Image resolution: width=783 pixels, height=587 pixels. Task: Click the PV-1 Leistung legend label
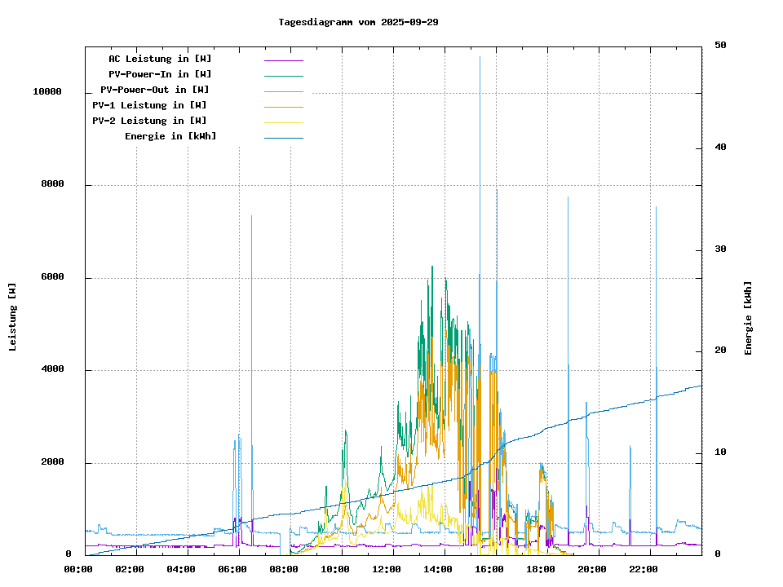[149, 105]
